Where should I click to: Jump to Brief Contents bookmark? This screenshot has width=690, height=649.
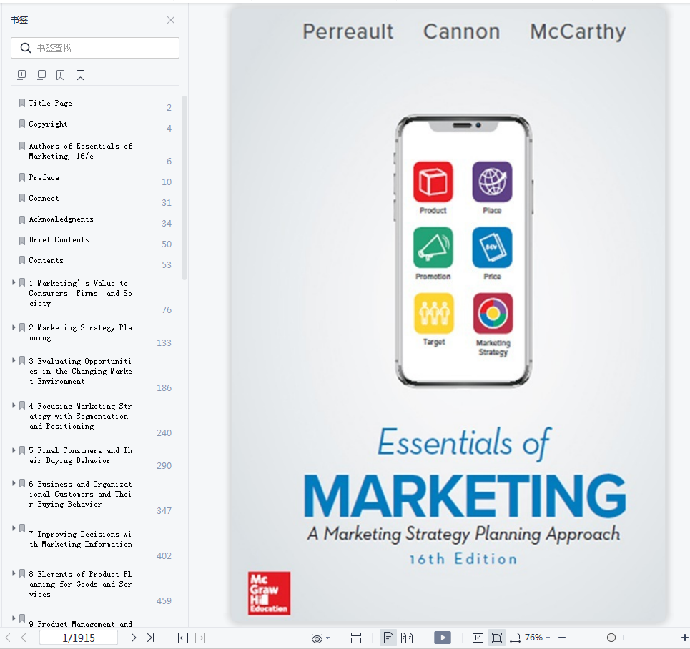(x=59, y=239)
